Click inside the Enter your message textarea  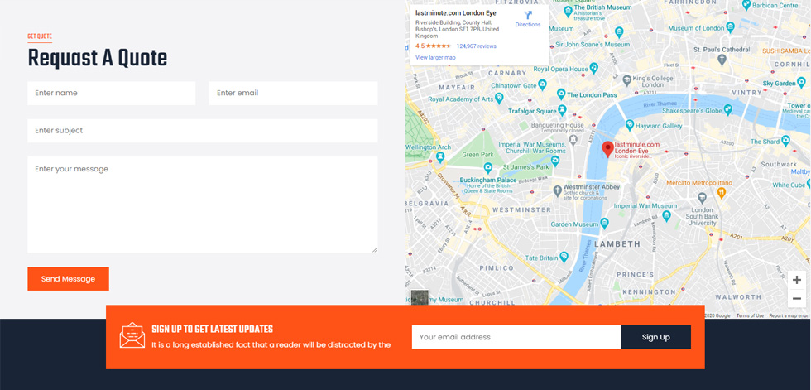click(x=202, y=205)
